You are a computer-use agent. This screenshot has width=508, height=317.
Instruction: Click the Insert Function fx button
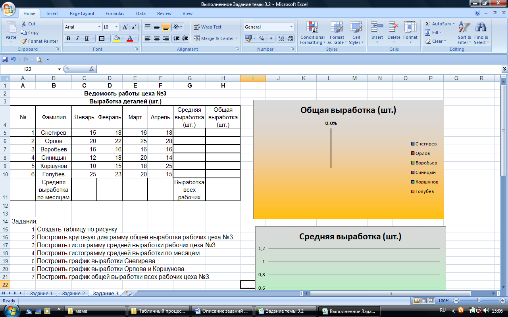pos(92,69)
